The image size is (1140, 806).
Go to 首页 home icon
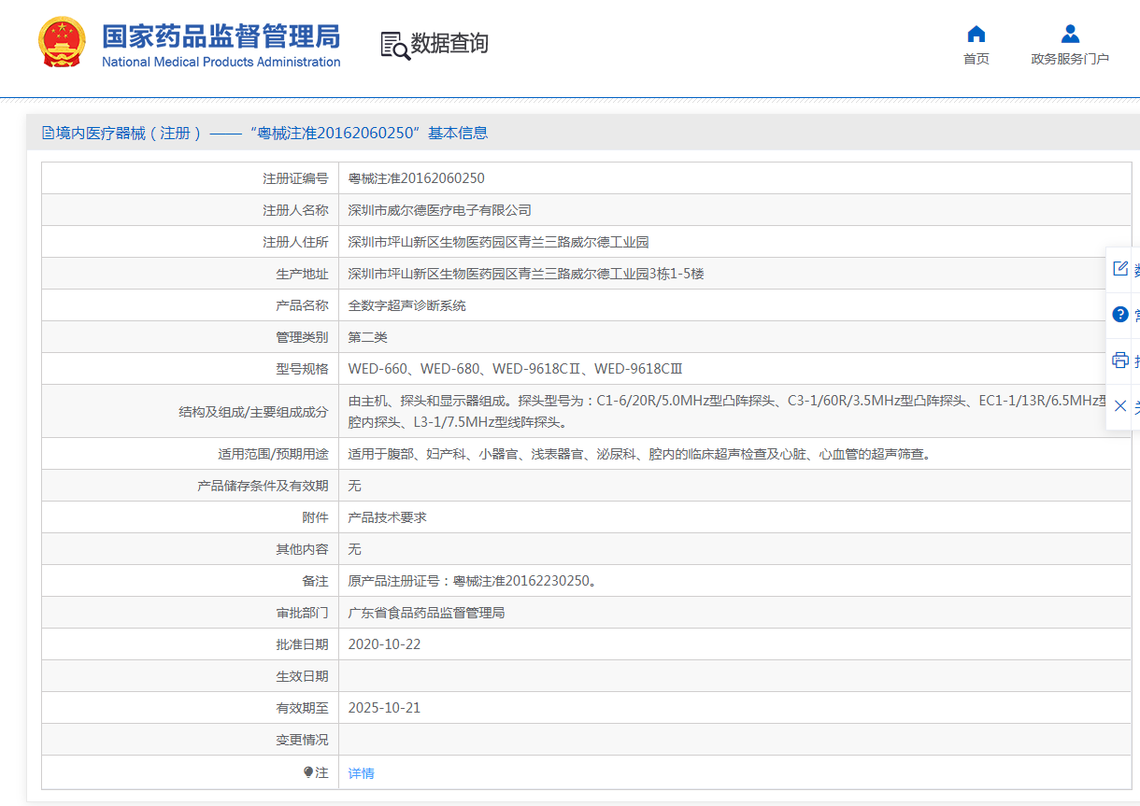(976, 35)
